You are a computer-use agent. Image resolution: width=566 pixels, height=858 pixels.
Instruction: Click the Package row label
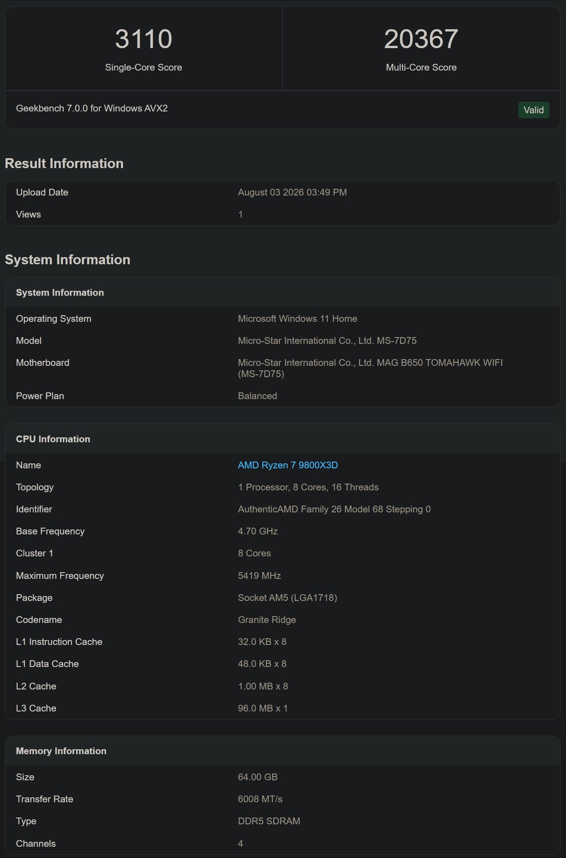point(34,598)
